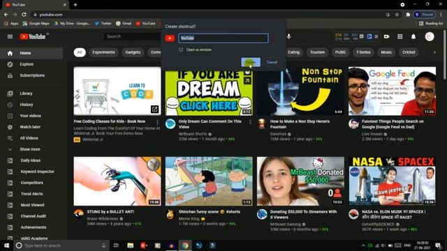Bookmark this page with the star icon
This screenshot has height=251, width=447.
tap(397, 15)
